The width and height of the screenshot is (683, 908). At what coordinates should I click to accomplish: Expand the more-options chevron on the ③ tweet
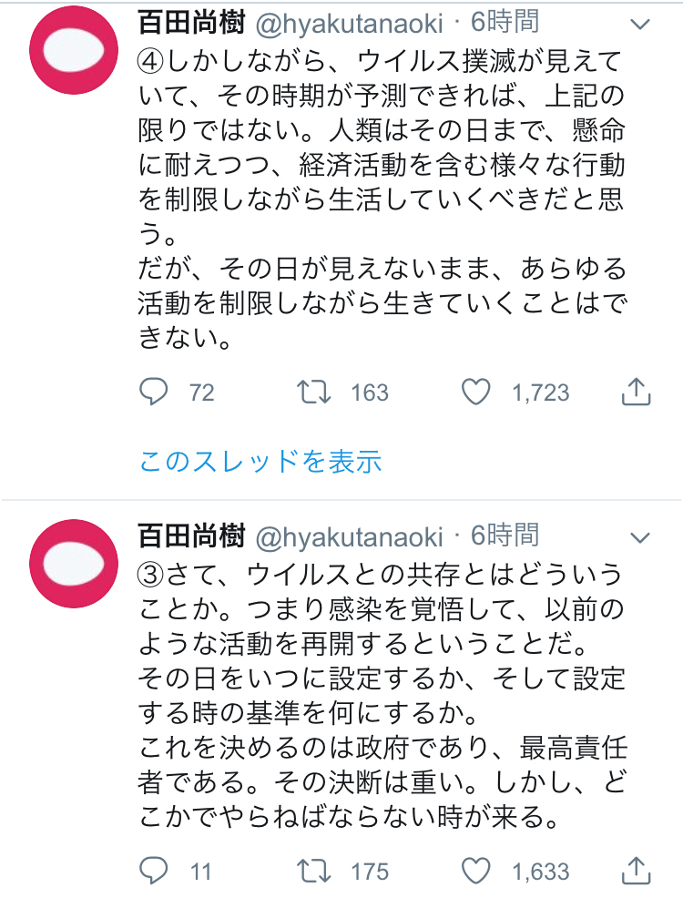(641, 536)
